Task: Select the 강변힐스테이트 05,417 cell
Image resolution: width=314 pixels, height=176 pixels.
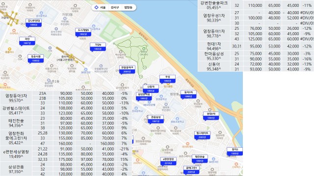Action: click(16, 110)
